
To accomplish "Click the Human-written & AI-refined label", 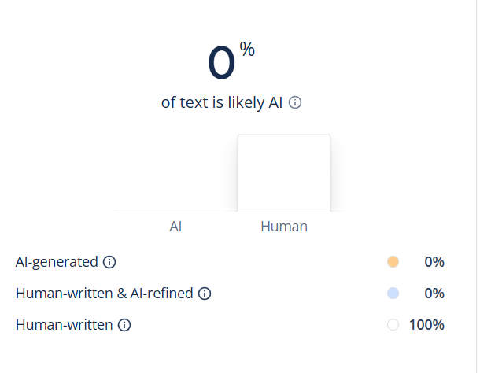I will click(104, 294).
